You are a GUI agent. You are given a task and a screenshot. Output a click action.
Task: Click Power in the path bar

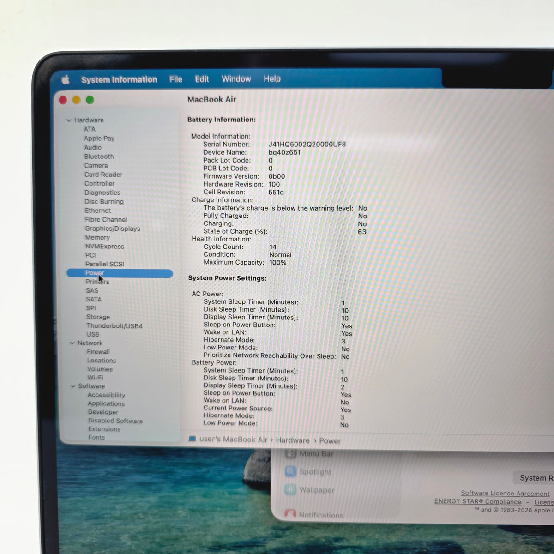(x=330, y=441)
